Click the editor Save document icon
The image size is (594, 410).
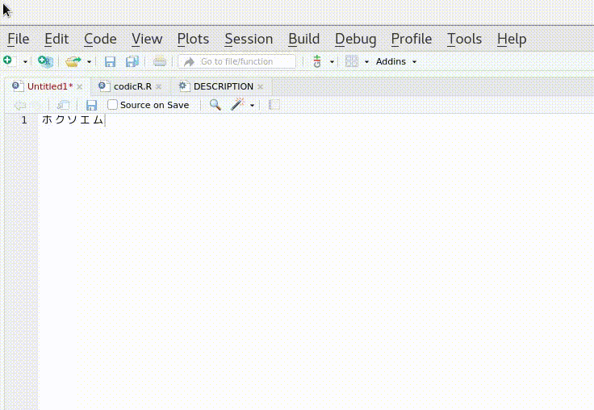point(91,105)
